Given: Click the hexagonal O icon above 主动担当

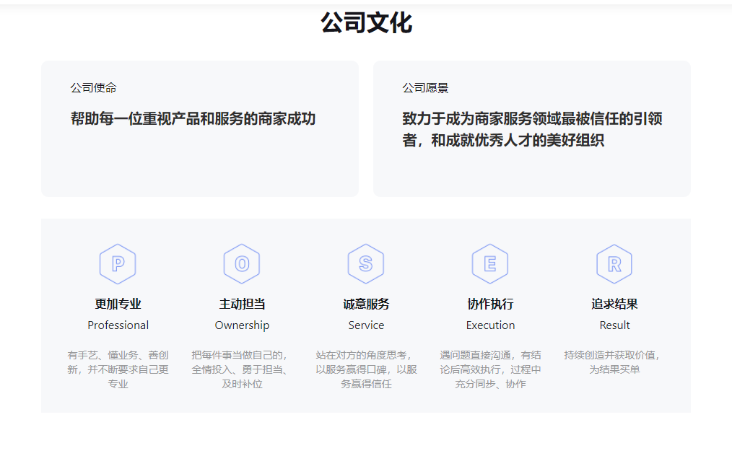Looking at the screenshot, I should coord(242,263).
